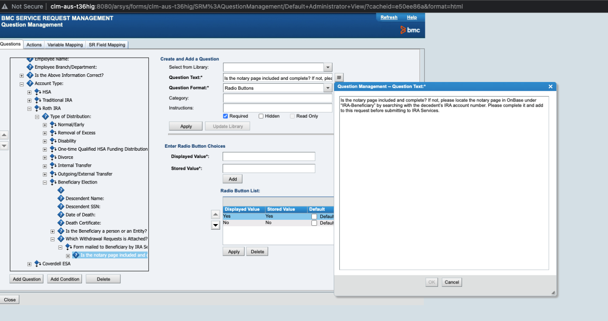The width and height of the screenshot is (608, 321).
Task: Click the condition icon beside HSA
Action: coord(38,92)
